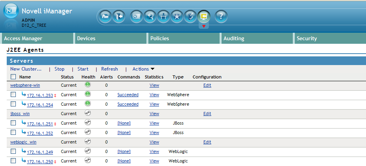Go to the iManager Home icon
Viewport: 366px width, 166px height.
(x=106, y=17)
